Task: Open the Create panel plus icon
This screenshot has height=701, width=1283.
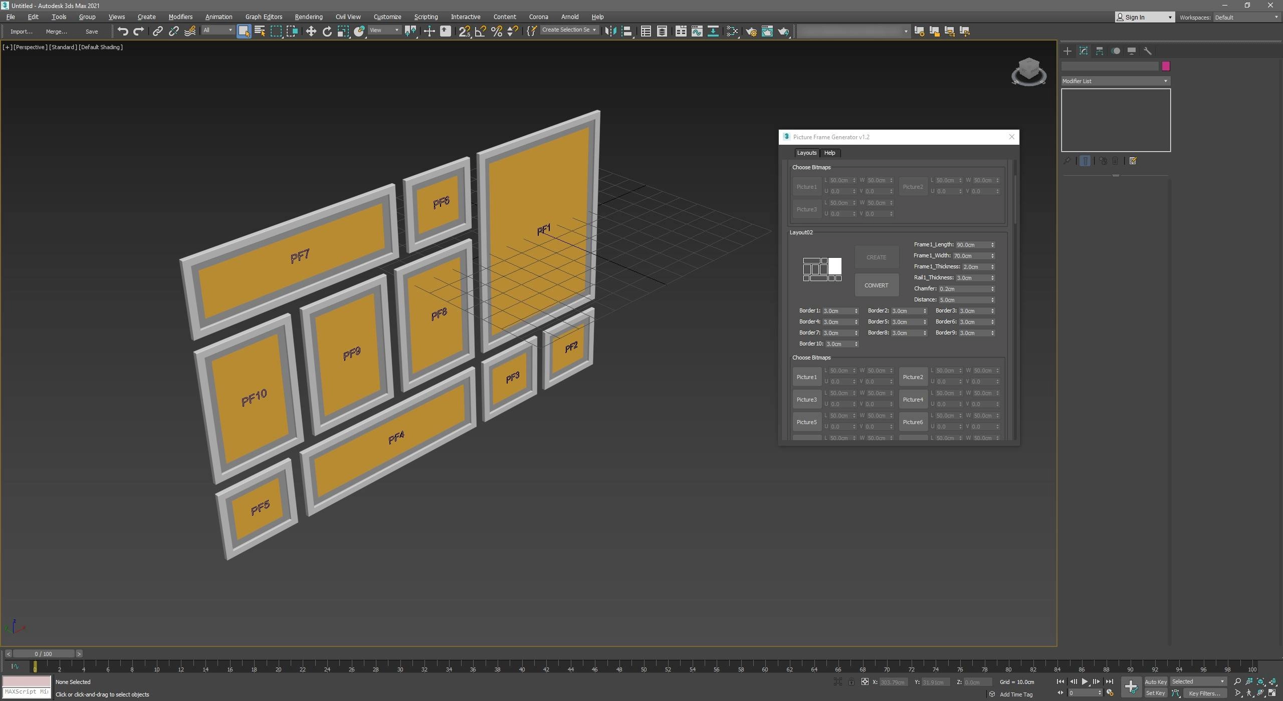Action: [1067, 51]
